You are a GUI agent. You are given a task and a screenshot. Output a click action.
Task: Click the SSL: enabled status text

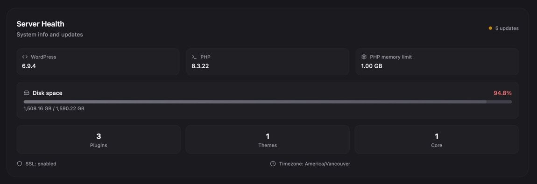click(x=41, y=164)
